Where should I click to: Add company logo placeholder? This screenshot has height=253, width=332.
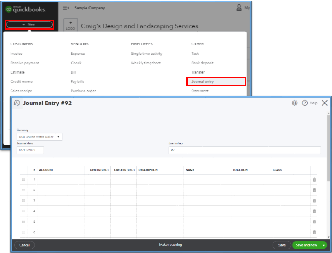70,25
